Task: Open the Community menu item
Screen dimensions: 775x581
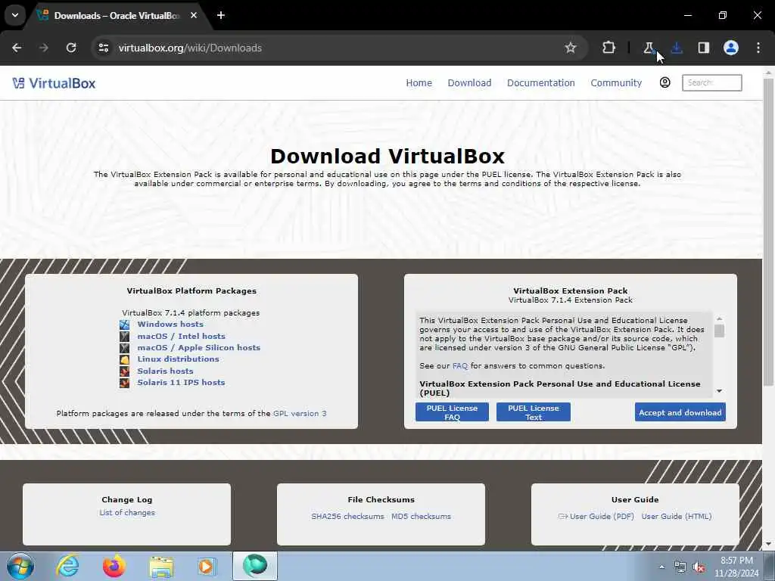Action: [x=616, y=83]
